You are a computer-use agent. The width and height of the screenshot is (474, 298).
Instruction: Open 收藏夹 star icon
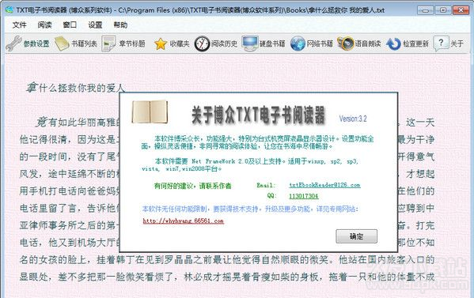(x=160, y=44)
